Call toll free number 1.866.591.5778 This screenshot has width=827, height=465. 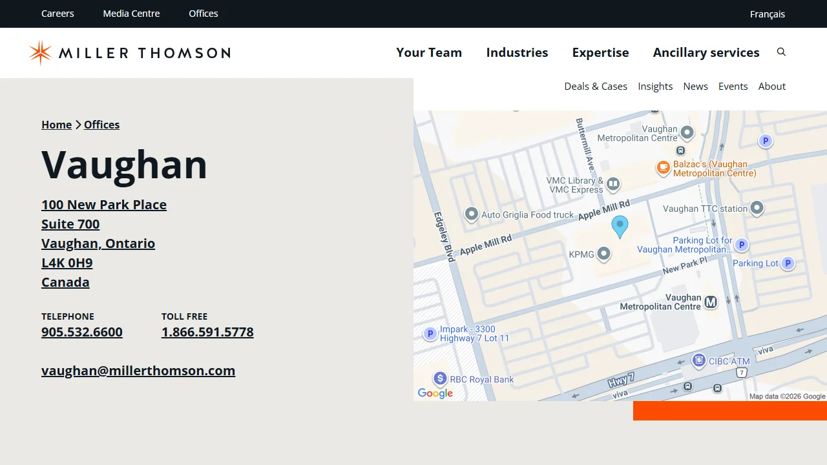pyautogui.click(x=207, y=332)
